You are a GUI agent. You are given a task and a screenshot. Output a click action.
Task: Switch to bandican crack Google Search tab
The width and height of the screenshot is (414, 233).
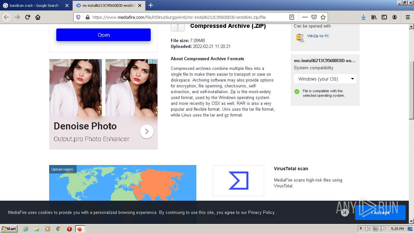[34, 6]
